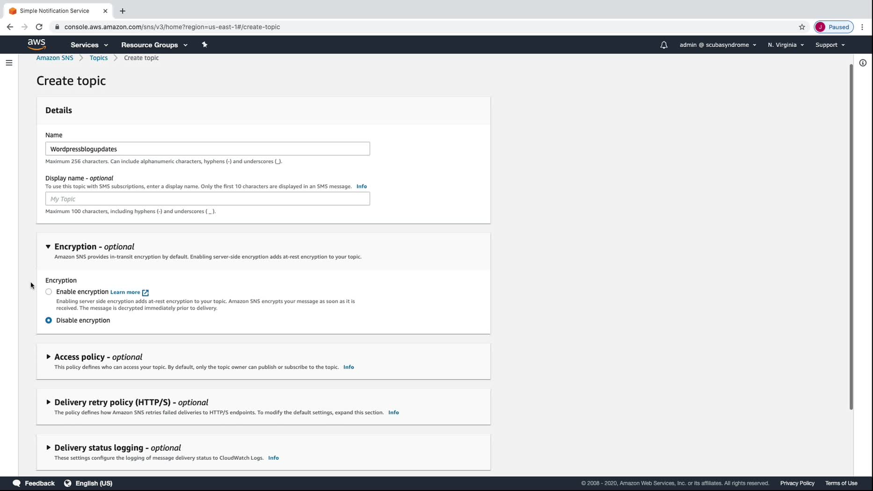Open the Privacy Policy footer link
This screenshot has height=491, width=873.
797,483
